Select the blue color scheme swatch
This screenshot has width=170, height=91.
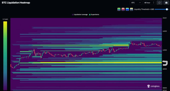127,9
